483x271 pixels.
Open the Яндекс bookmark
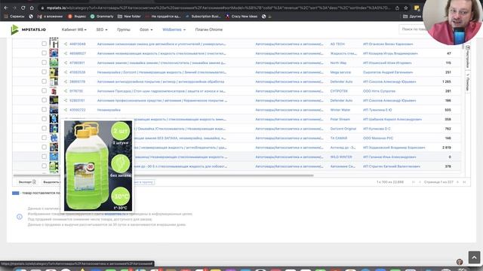77,17
